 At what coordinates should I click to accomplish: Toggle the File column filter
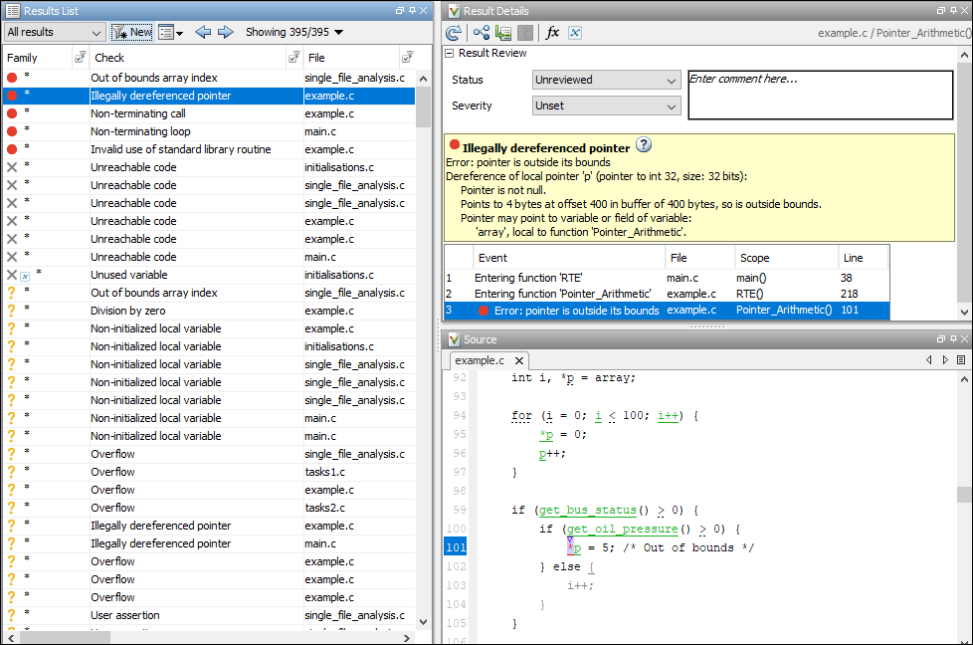point(407,58)
